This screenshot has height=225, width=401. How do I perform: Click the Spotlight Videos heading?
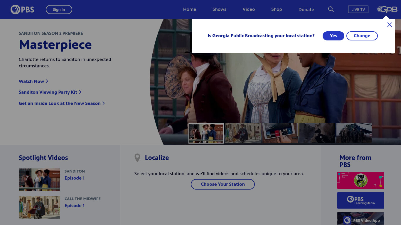click(43, 158)
